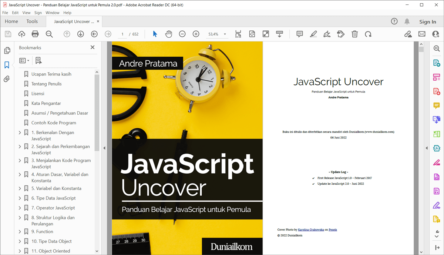Screen dimensions: 444x255
Task: Show the page thumbnails panel
Action: [7, 51]
